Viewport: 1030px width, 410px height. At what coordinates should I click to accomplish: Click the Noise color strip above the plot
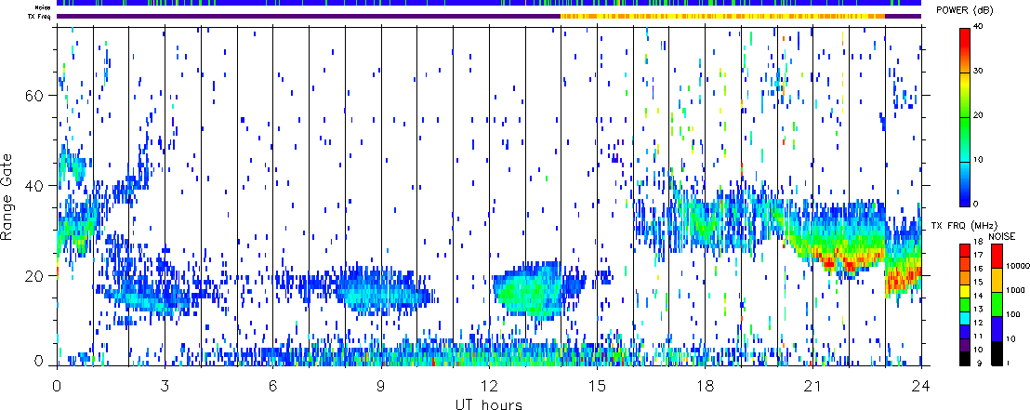point(489,4)
